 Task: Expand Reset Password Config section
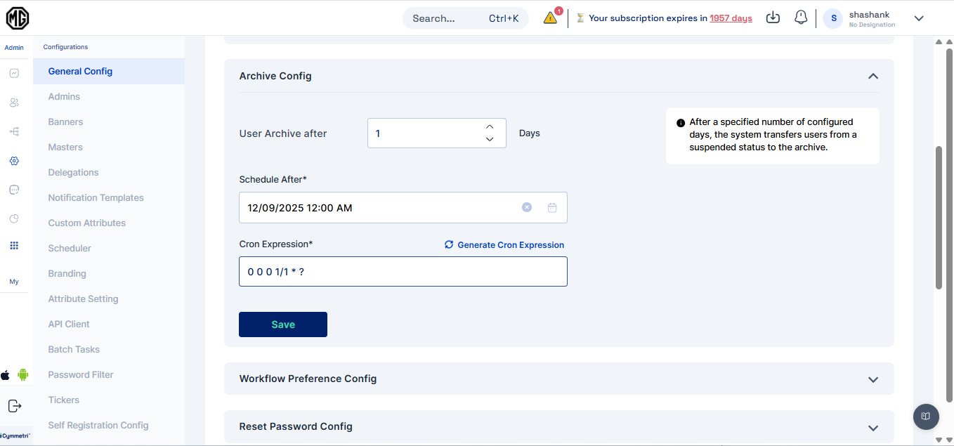(873, 428)
